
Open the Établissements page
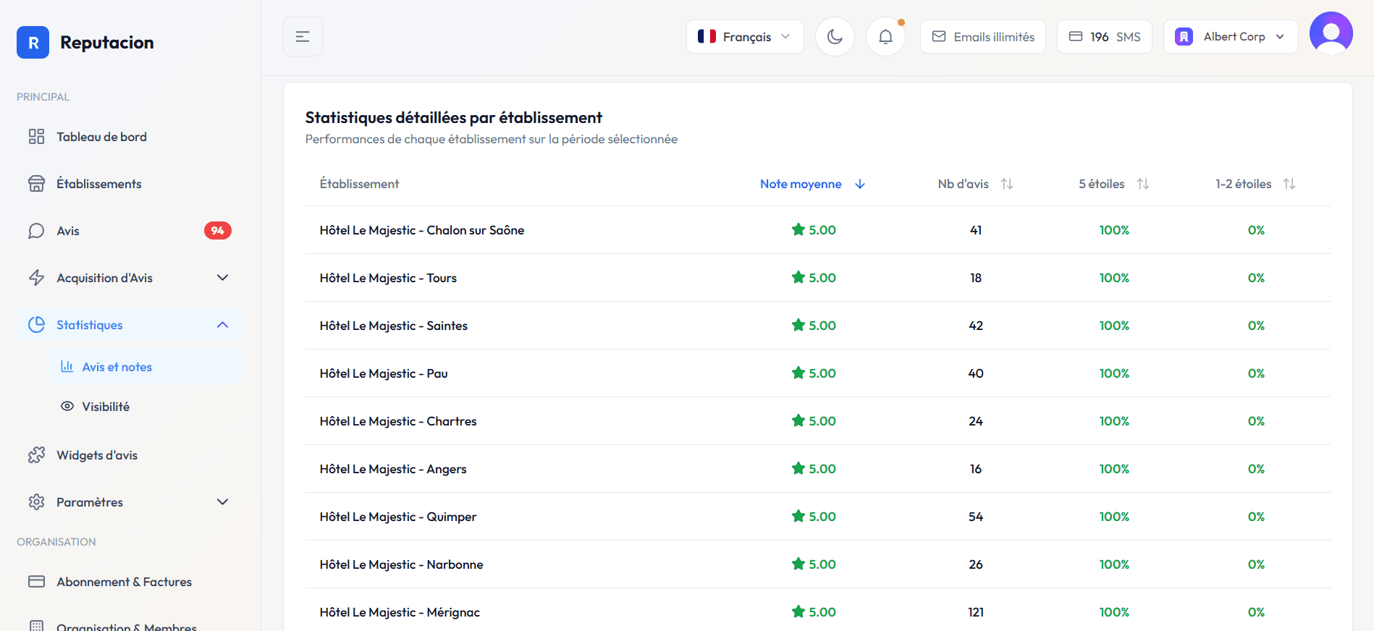pos(98,184)
